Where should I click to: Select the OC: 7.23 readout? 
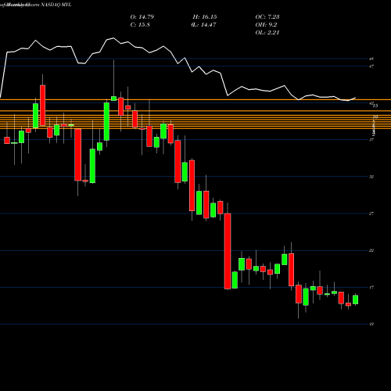(267, 17)
